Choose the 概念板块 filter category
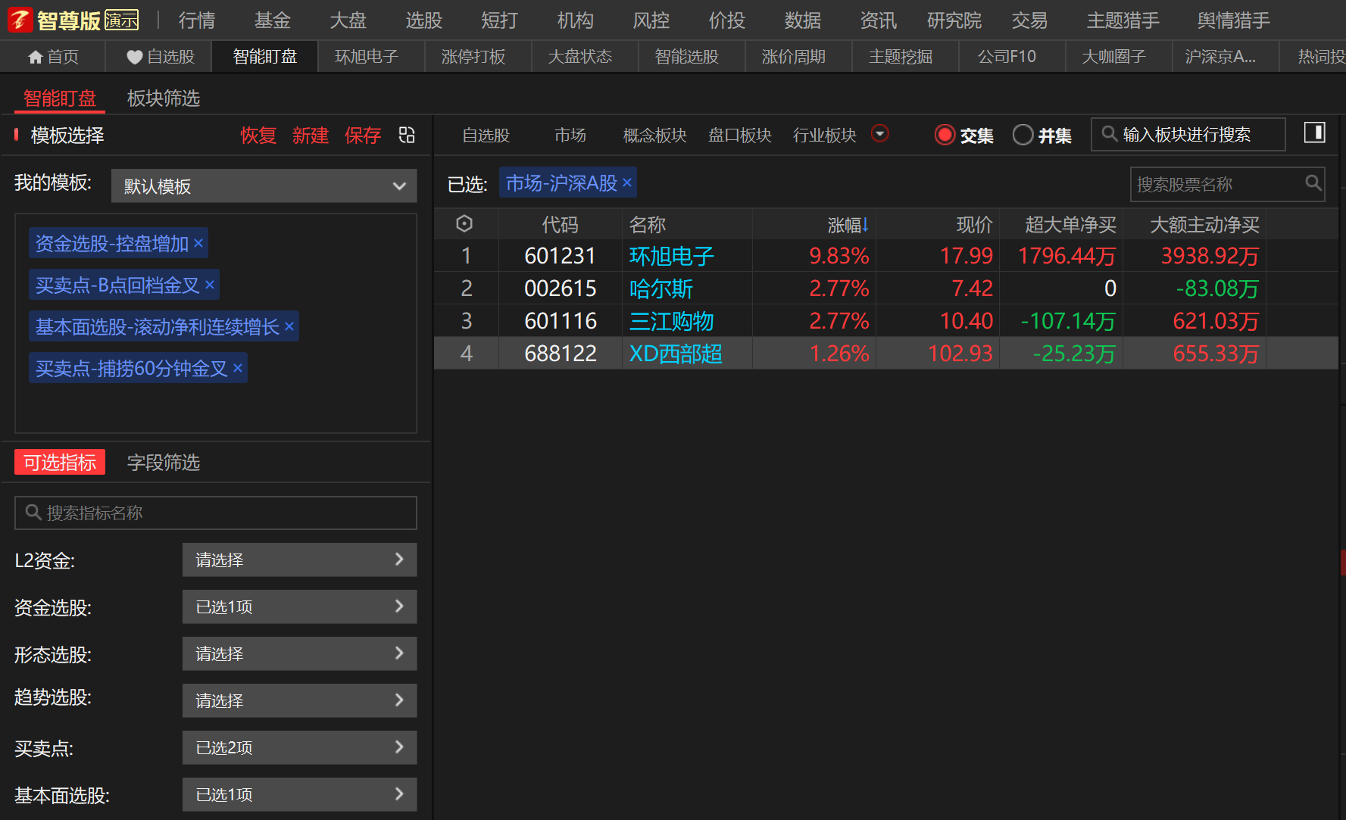This screenshot has height=820, width=1346. click(654, 136)
